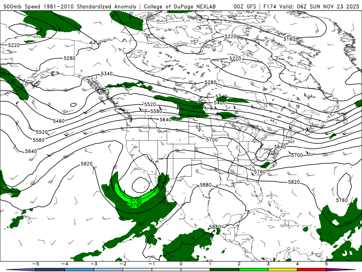Click the closed contour circle west of Baja
The width and height of the screenshot is (362, 272).
[x=141, y=185]
